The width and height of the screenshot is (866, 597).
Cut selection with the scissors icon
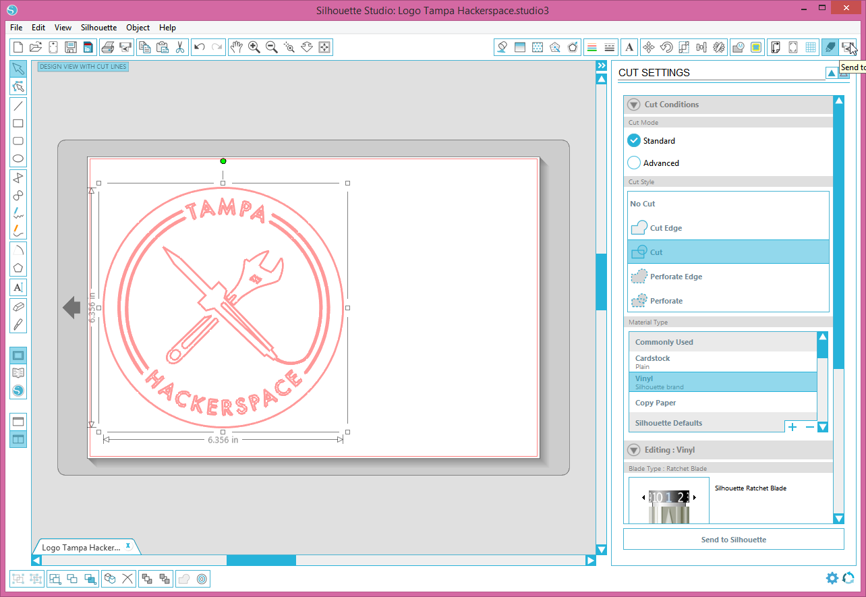coord(179,47)
